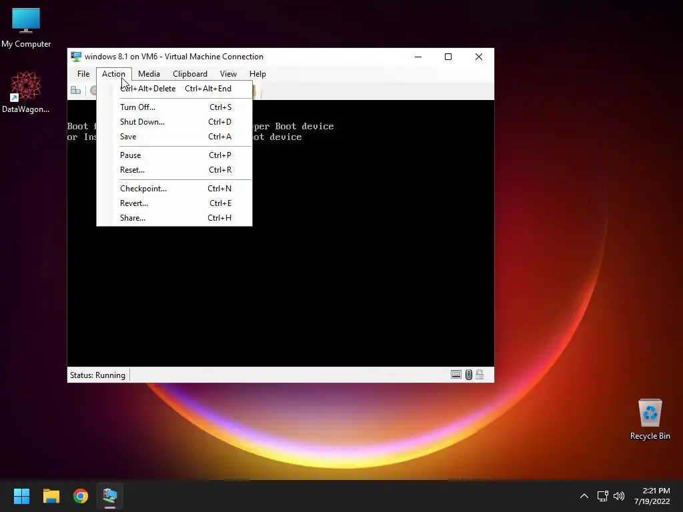Click the Hyper-V Manager taskbar icon
Viewport: 683px width, 512px height.
(110, 496)
